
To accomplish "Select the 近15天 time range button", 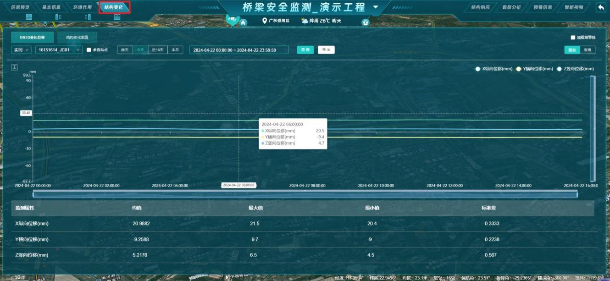I will (157, 50).
